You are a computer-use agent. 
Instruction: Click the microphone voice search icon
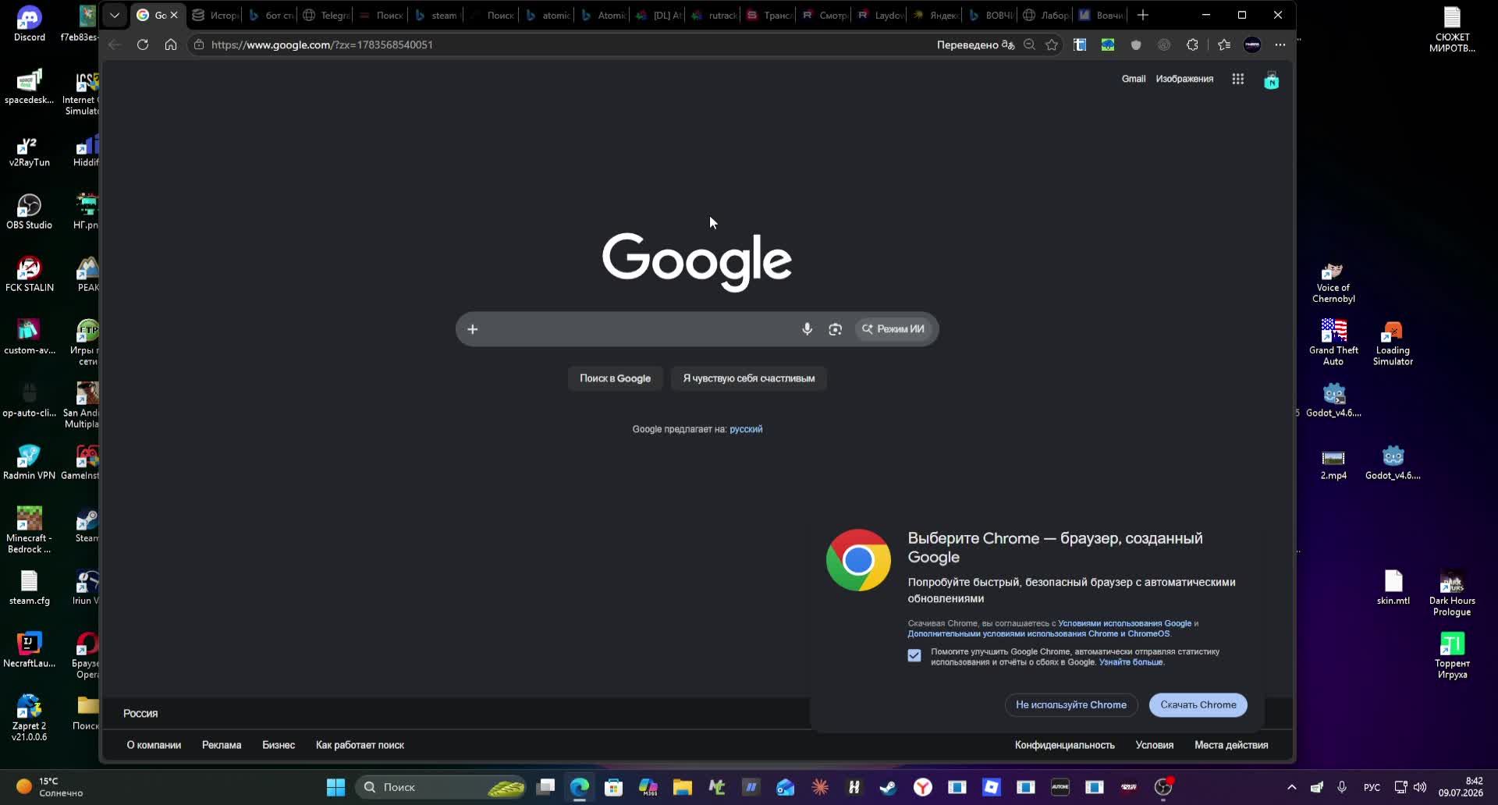(807, 329)
